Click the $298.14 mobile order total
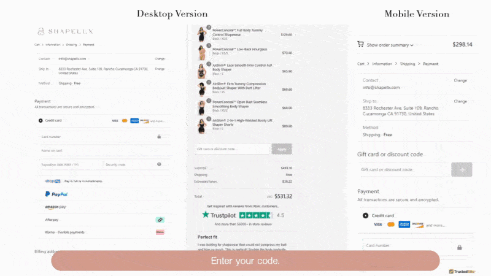Image resolution: width=491 pixels, height=276 pixels. [x=462, y=44]
